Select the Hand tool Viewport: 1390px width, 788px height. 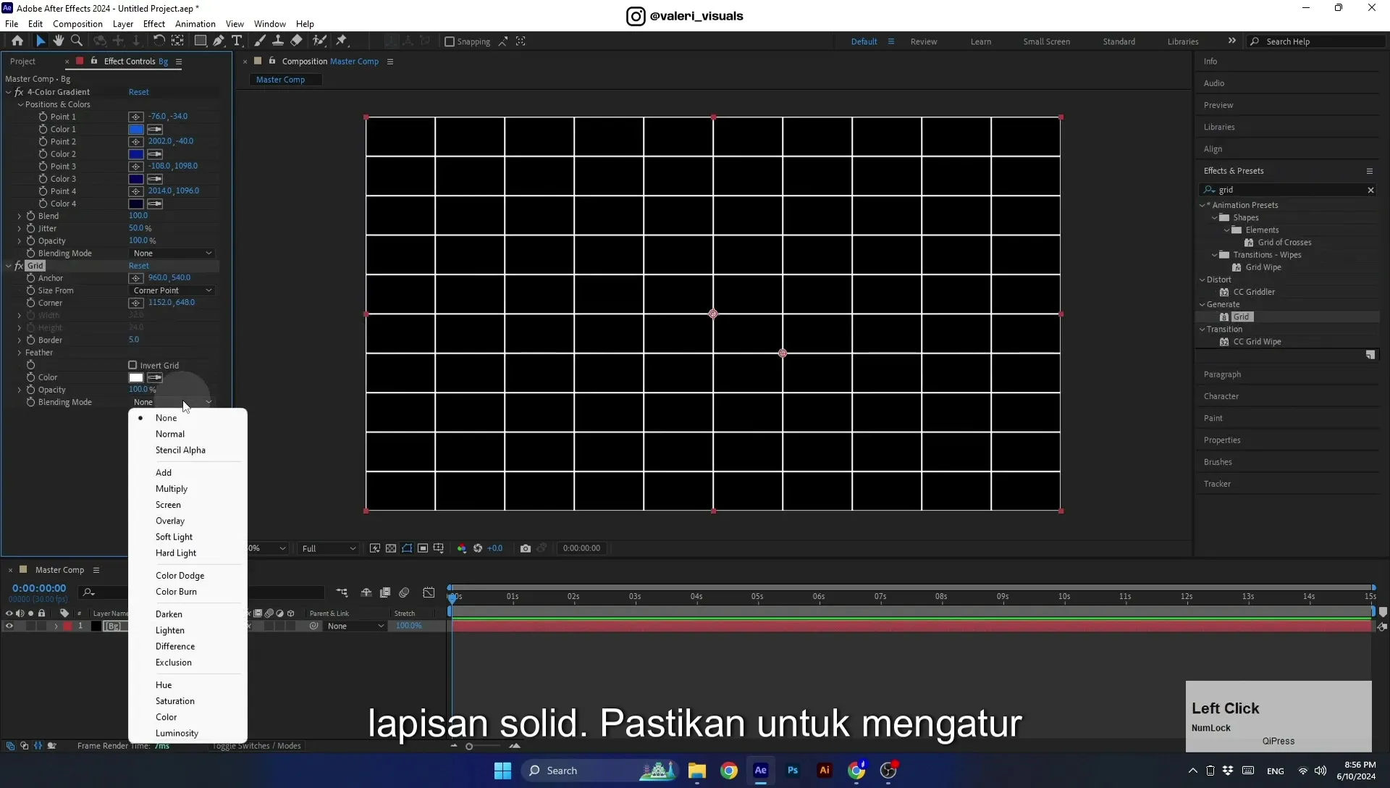coord(59,41)
